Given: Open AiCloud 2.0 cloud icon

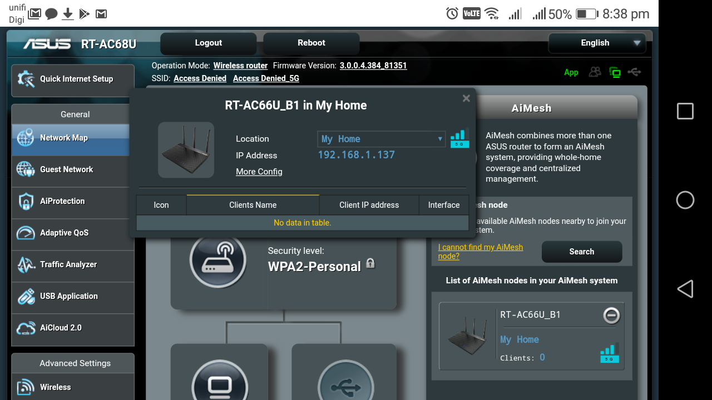Looking at the screenshot, I should tap(26, 328).
